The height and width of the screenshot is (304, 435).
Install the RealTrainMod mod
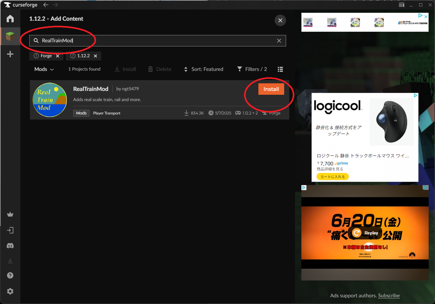271,89
